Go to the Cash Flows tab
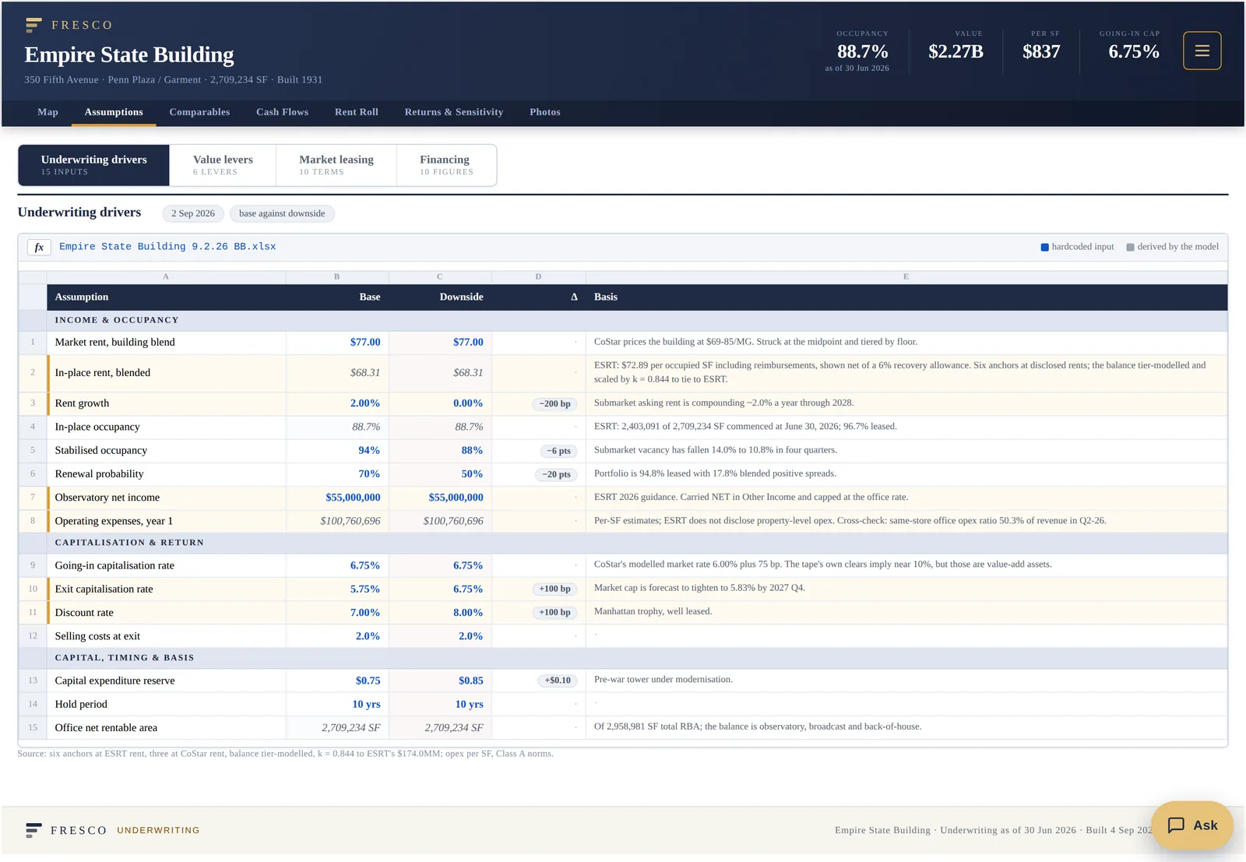Screen dimensions: 1246x862 pyautogui.click(x=282, y=112)
